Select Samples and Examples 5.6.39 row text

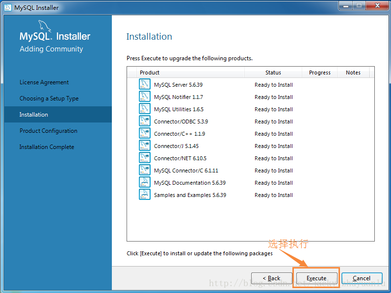pyautogui.click(x=190, y=195)
